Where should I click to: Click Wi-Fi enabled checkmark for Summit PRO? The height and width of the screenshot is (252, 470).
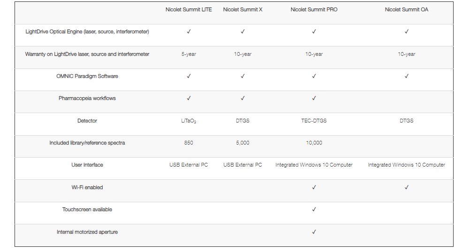click(314, 187)
